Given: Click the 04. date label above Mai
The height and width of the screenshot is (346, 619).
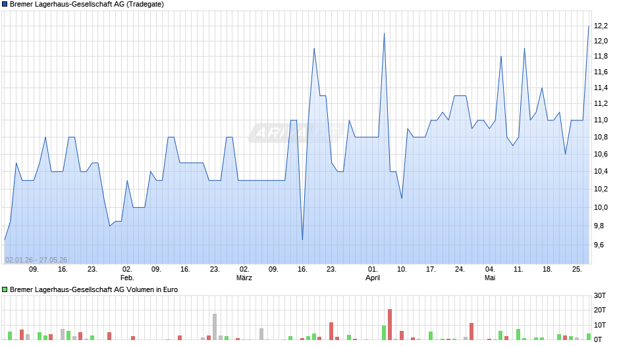Looking at the screenshot, I should [x=490, y=270].
